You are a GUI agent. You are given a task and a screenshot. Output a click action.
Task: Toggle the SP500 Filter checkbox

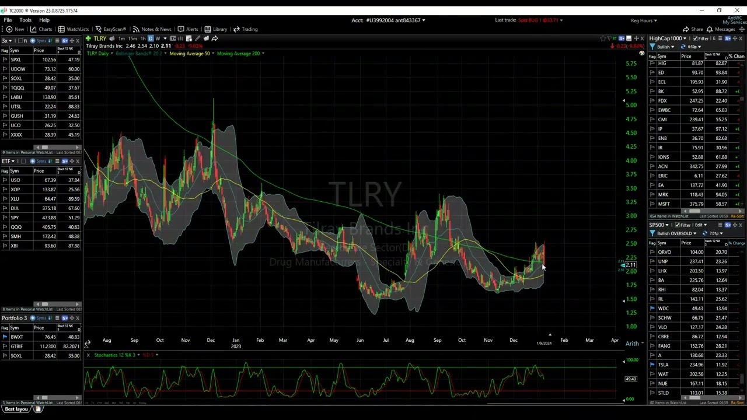[x=676, y=225]
